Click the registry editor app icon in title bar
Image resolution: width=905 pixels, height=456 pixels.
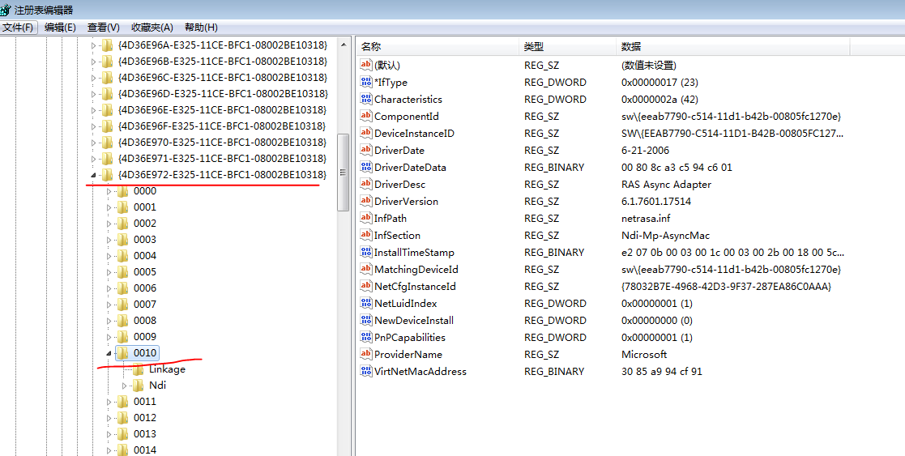pos(6,10)
